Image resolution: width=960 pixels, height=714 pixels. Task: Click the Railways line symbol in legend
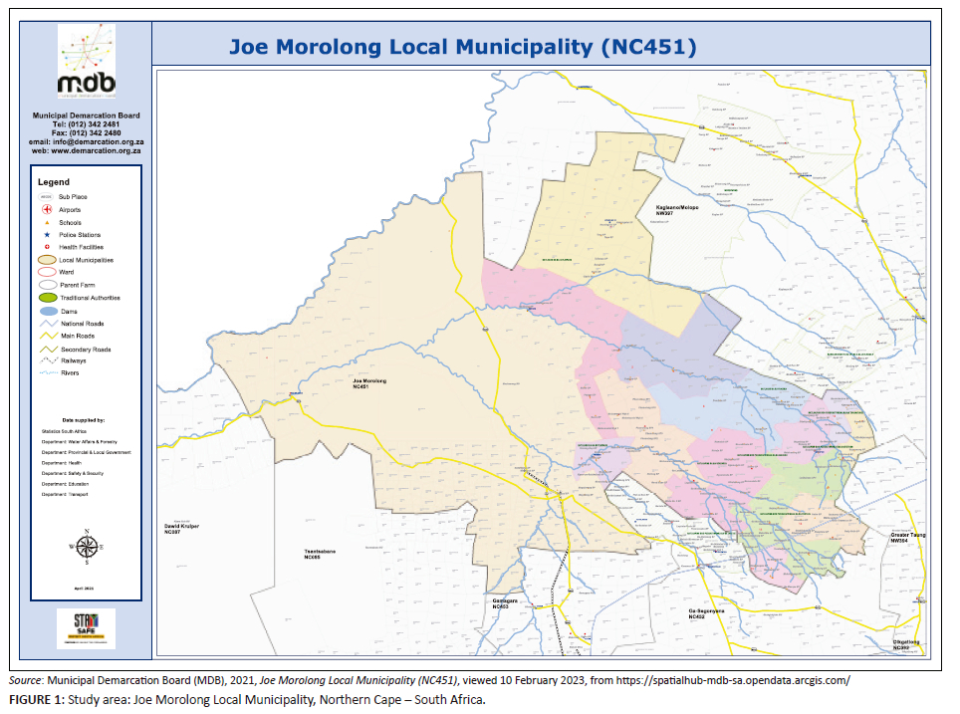(46, 360)
